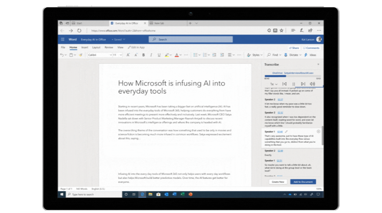Click the audio playback progress bar

coord(292,76)
